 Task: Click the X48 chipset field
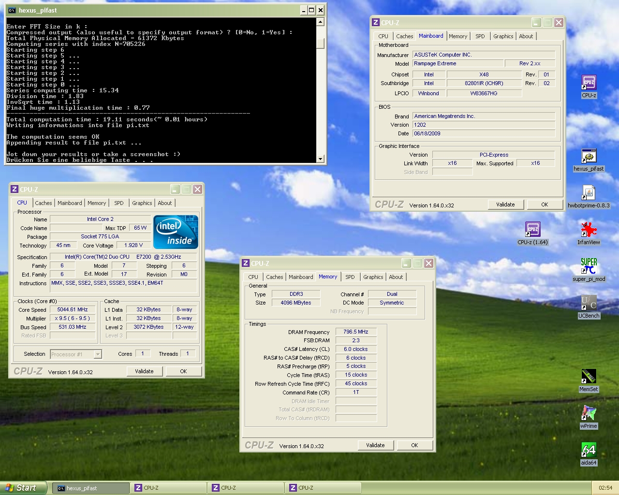click(484, 75)
